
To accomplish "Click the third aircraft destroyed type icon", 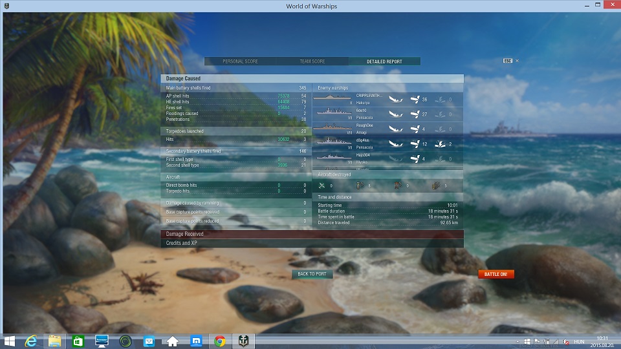I will pyautogui.click(x=398, y=185).
